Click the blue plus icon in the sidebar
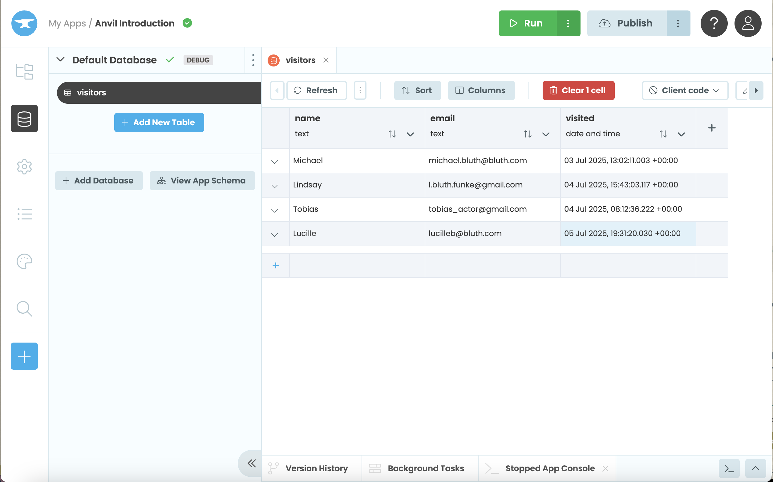 coord(24,356)
